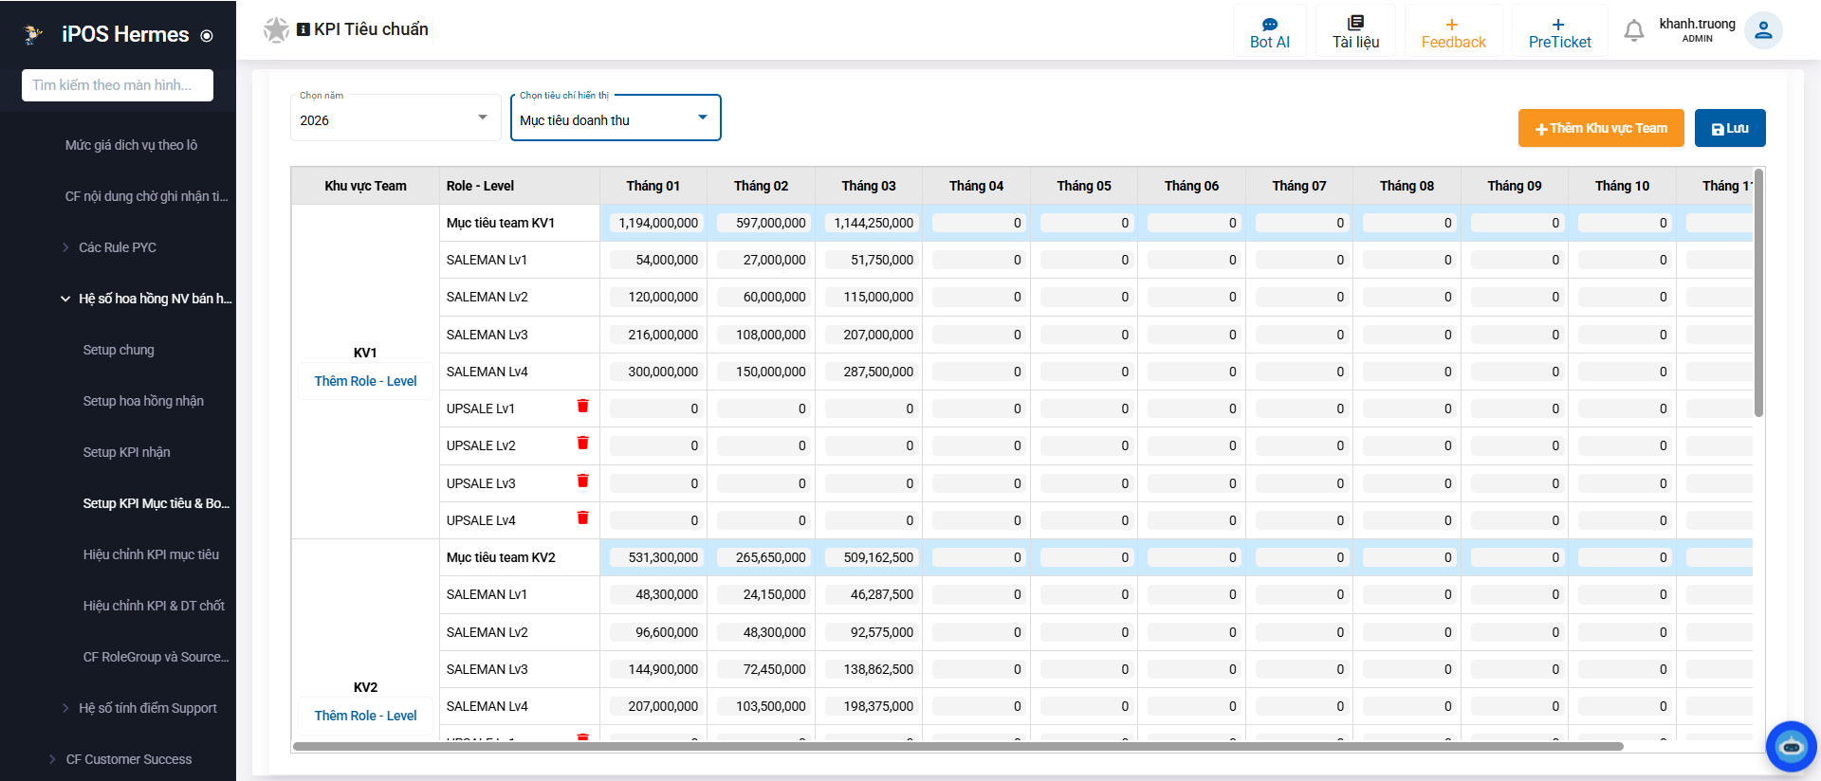Delete the UPSALE Lv2 row in KV1

582,443
